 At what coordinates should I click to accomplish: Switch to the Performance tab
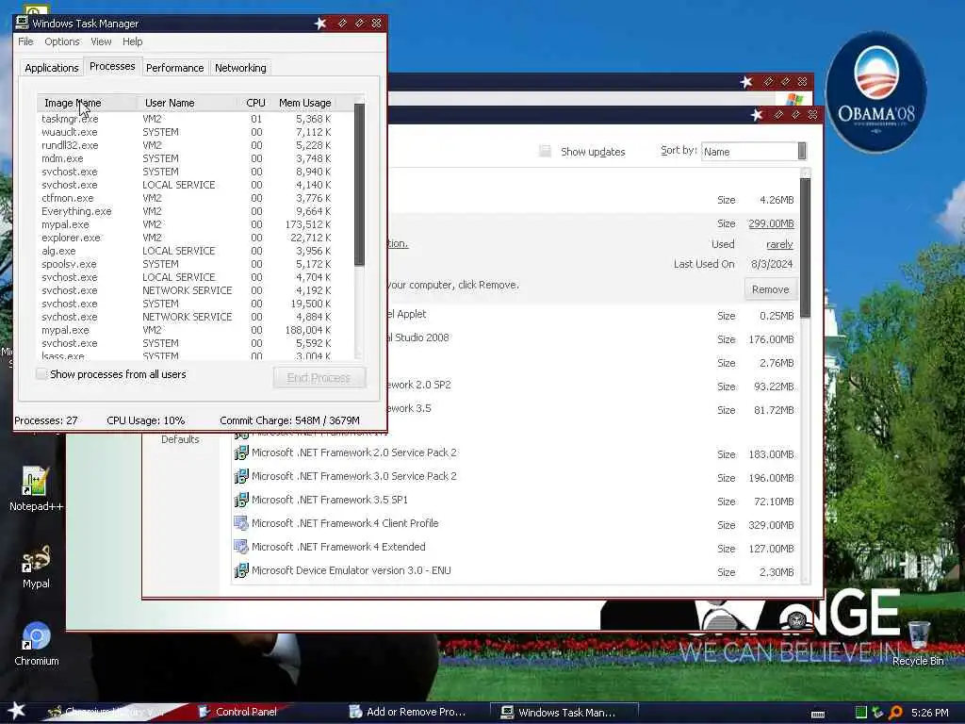click(174, 68)
